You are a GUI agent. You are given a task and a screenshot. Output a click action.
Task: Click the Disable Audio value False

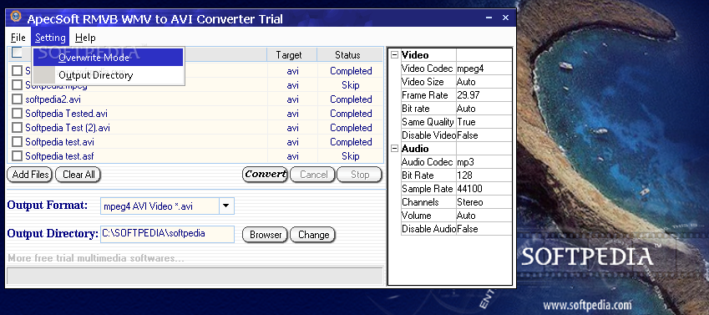[x=484, y=229]
